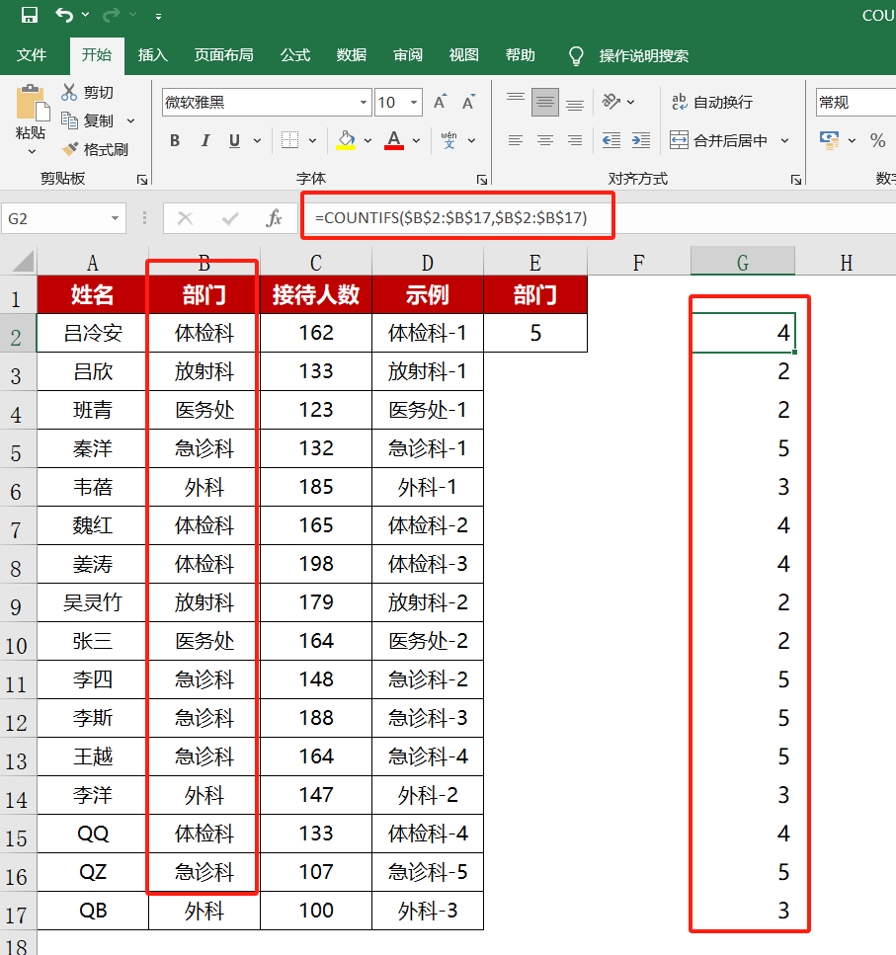Toggle align text left

[516, 140]
